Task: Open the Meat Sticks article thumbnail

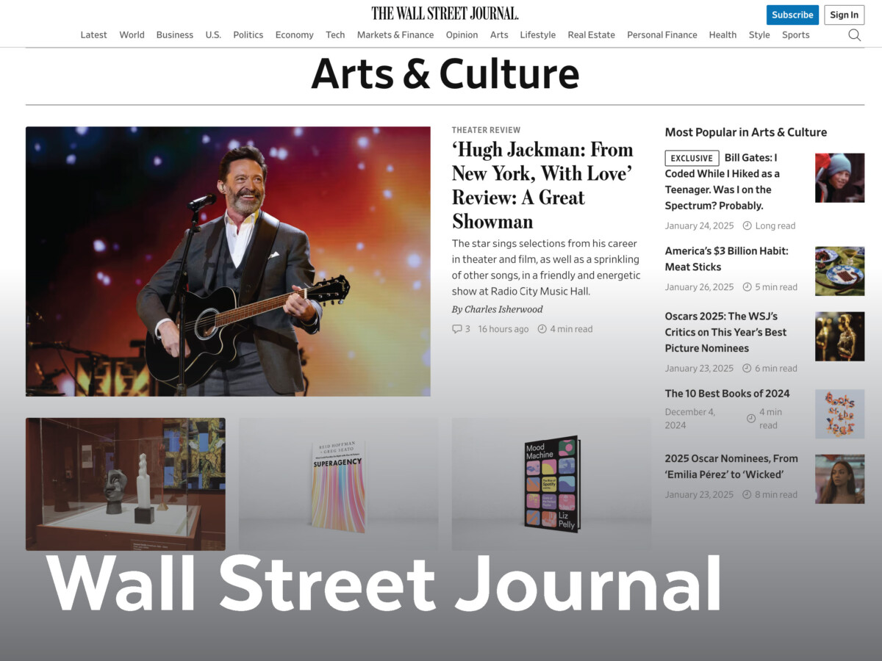Action: pyautogui.click(x=839, y=271)
